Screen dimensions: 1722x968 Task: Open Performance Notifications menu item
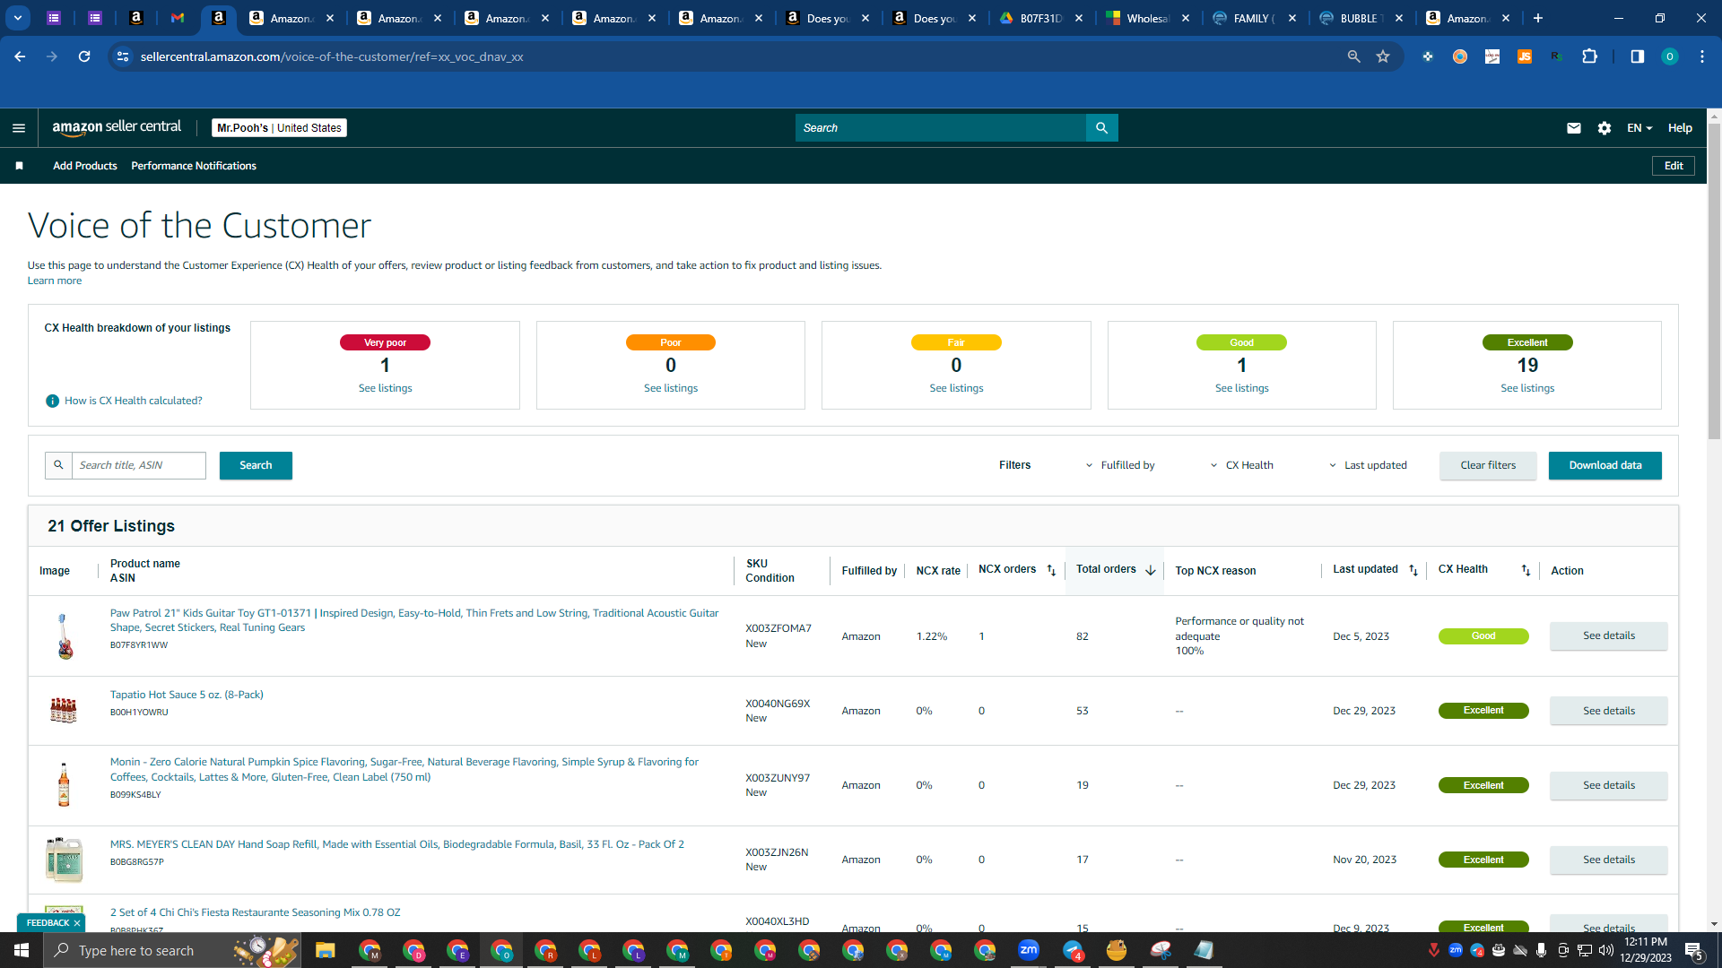[194, 166]
